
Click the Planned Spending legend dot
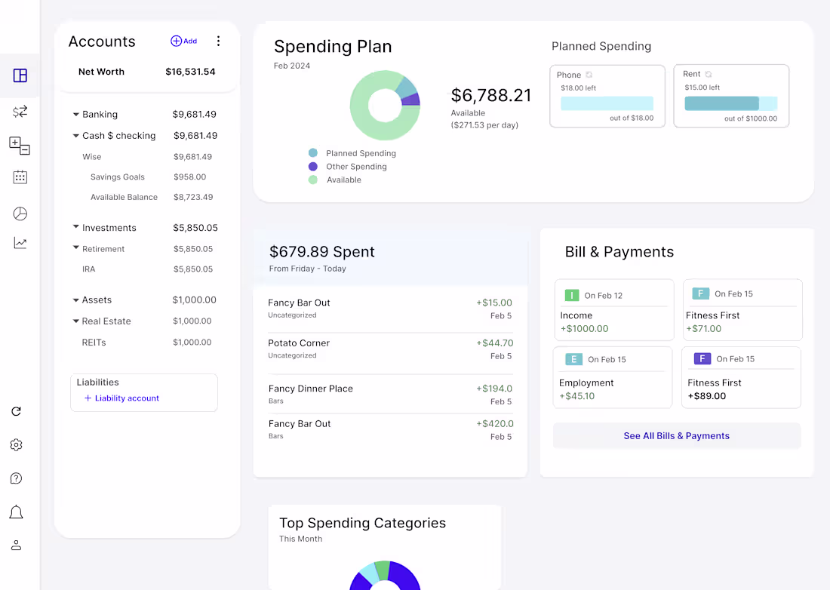point(313,153)
